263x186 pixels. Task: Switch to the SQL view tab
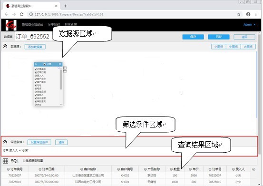coord(15,161)
